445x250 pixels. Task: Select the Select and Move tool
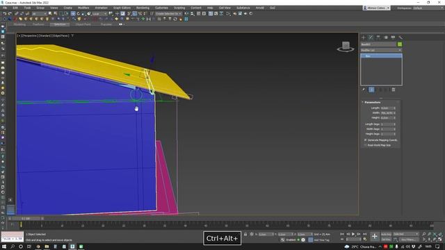(x=73, y=14)
